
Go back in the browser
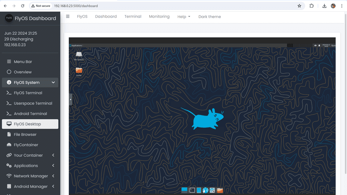point(5,6)
